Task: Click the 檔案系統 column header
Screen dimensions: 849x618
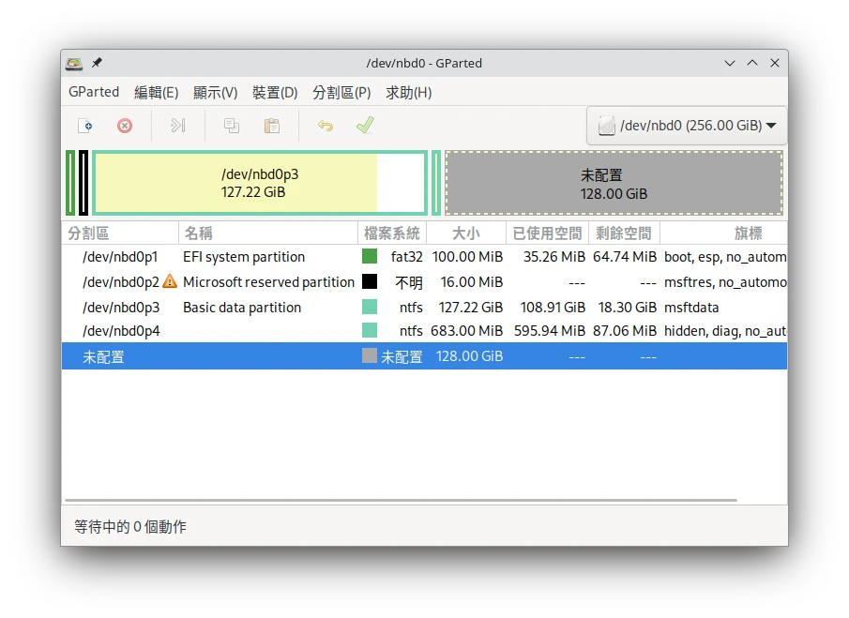Action: click(x=392, y=234)
